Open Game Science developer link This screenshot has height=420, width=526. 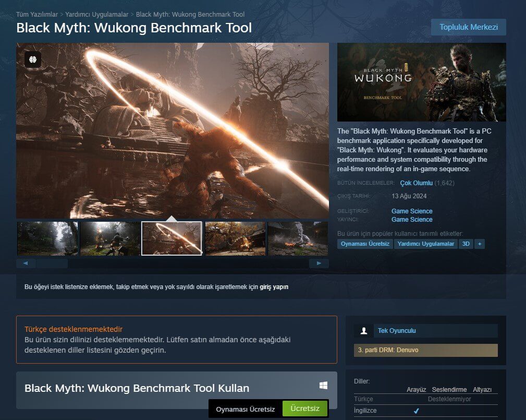coord(412,211)
